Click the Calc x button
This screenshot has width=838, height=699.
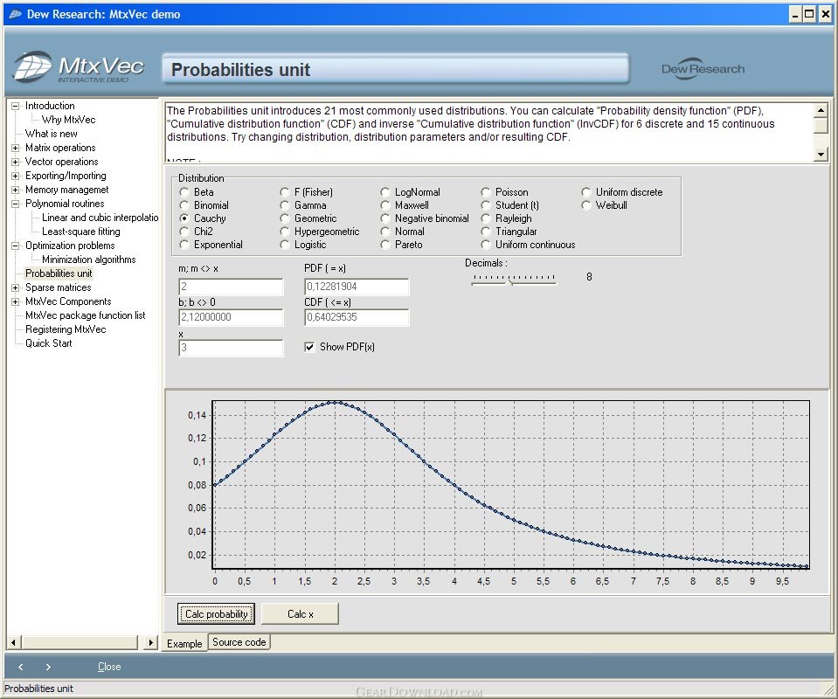pos(301,614)
